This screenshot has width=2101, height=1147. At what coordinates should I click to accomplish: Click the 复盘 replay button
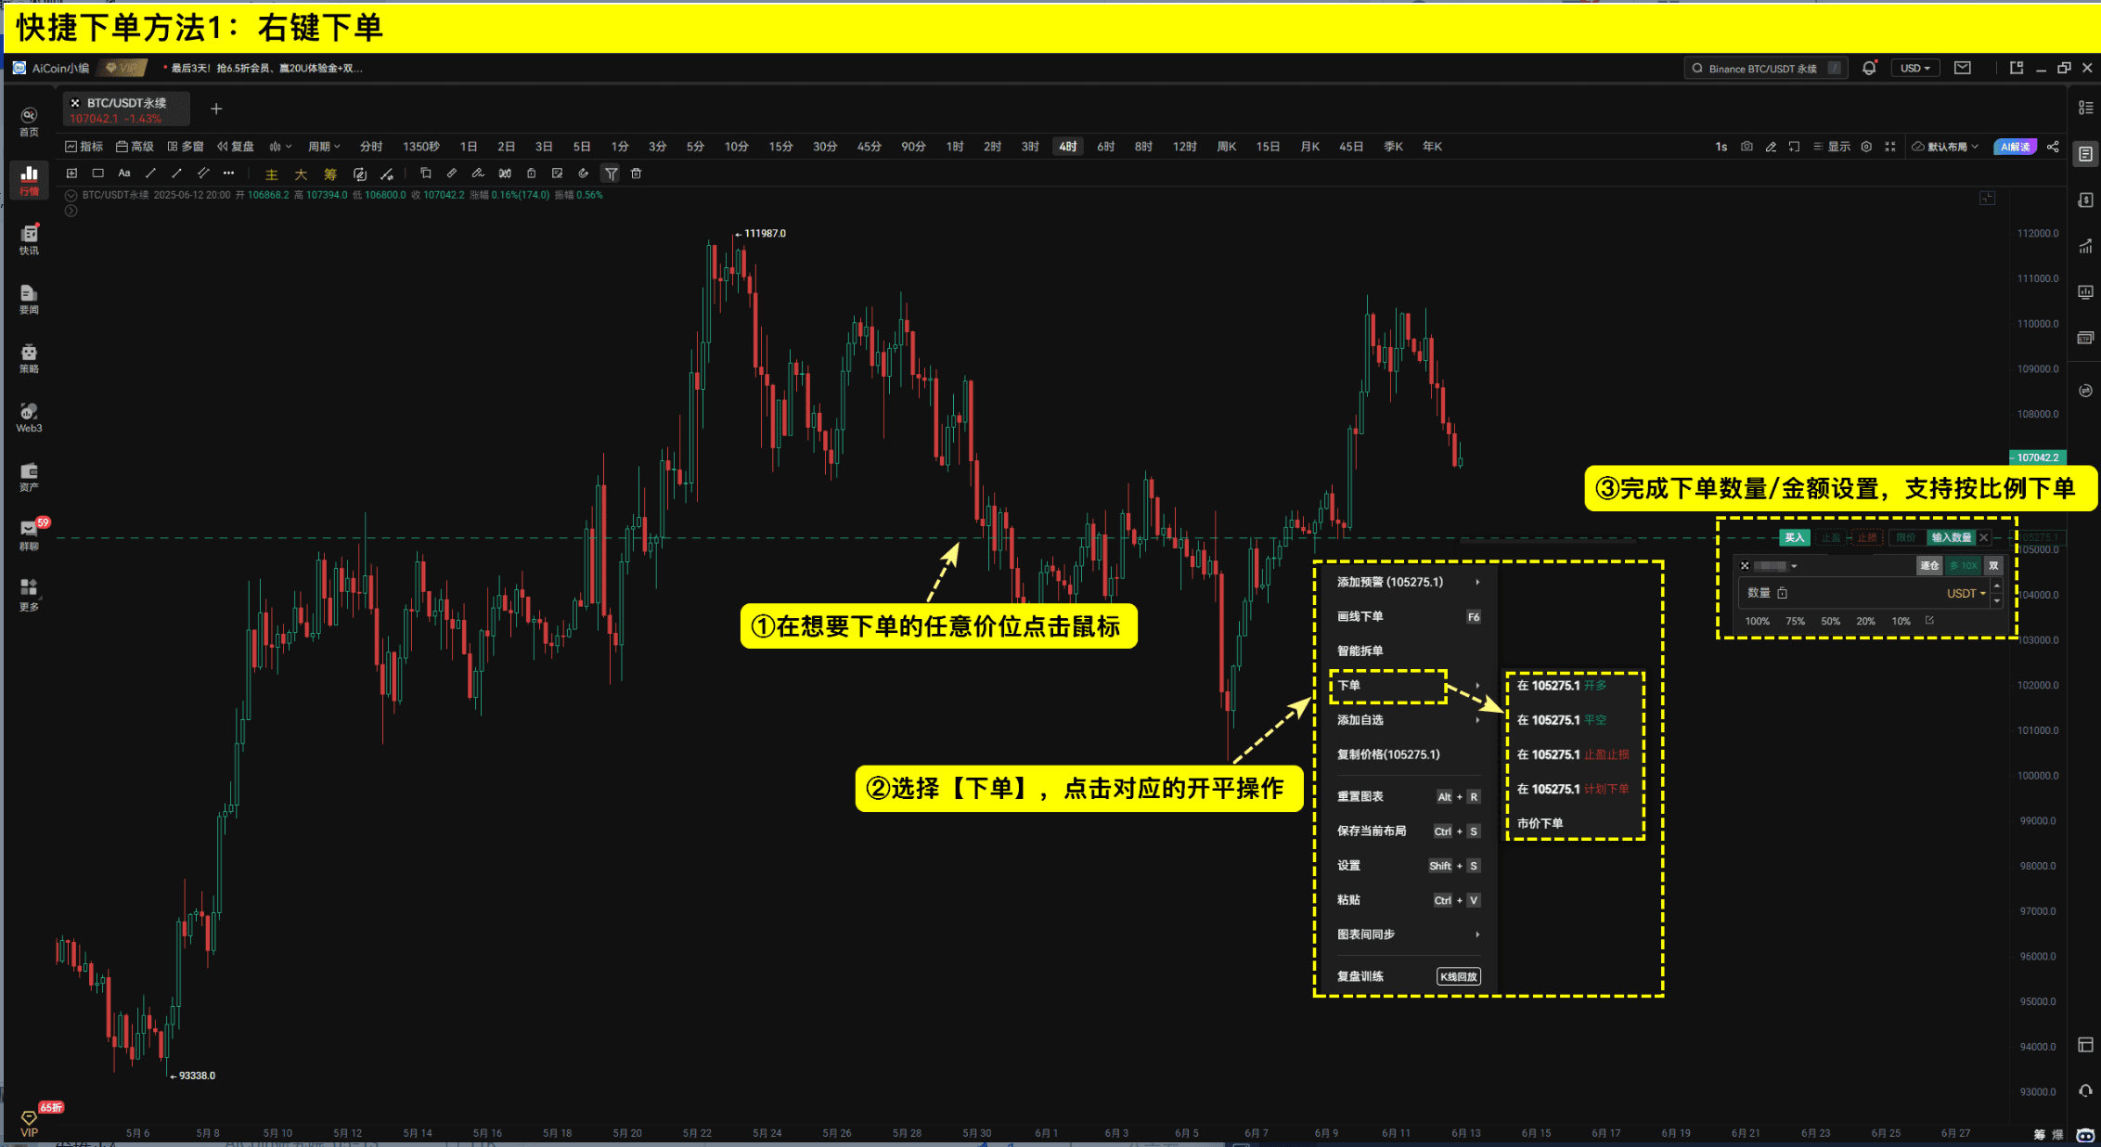tap(236, 147)
